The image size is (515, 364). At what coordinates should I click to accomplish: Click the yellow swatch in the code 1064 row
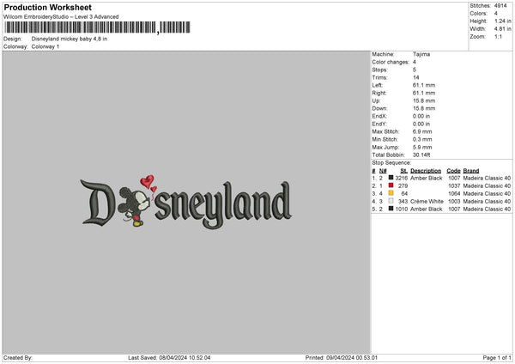click(391, 193)
